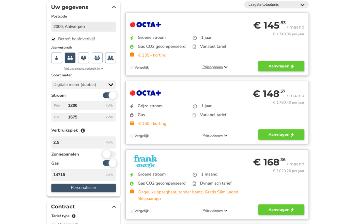Viewport: 349px width, 224px height.
Task: Select the five-person household icon
Action: tap(110, 58)
